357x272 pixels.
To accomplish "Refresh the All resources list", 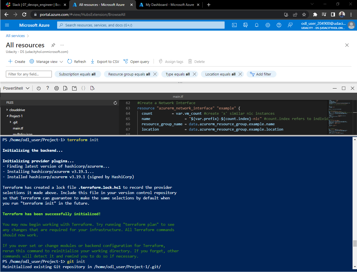I will (76, 61).
